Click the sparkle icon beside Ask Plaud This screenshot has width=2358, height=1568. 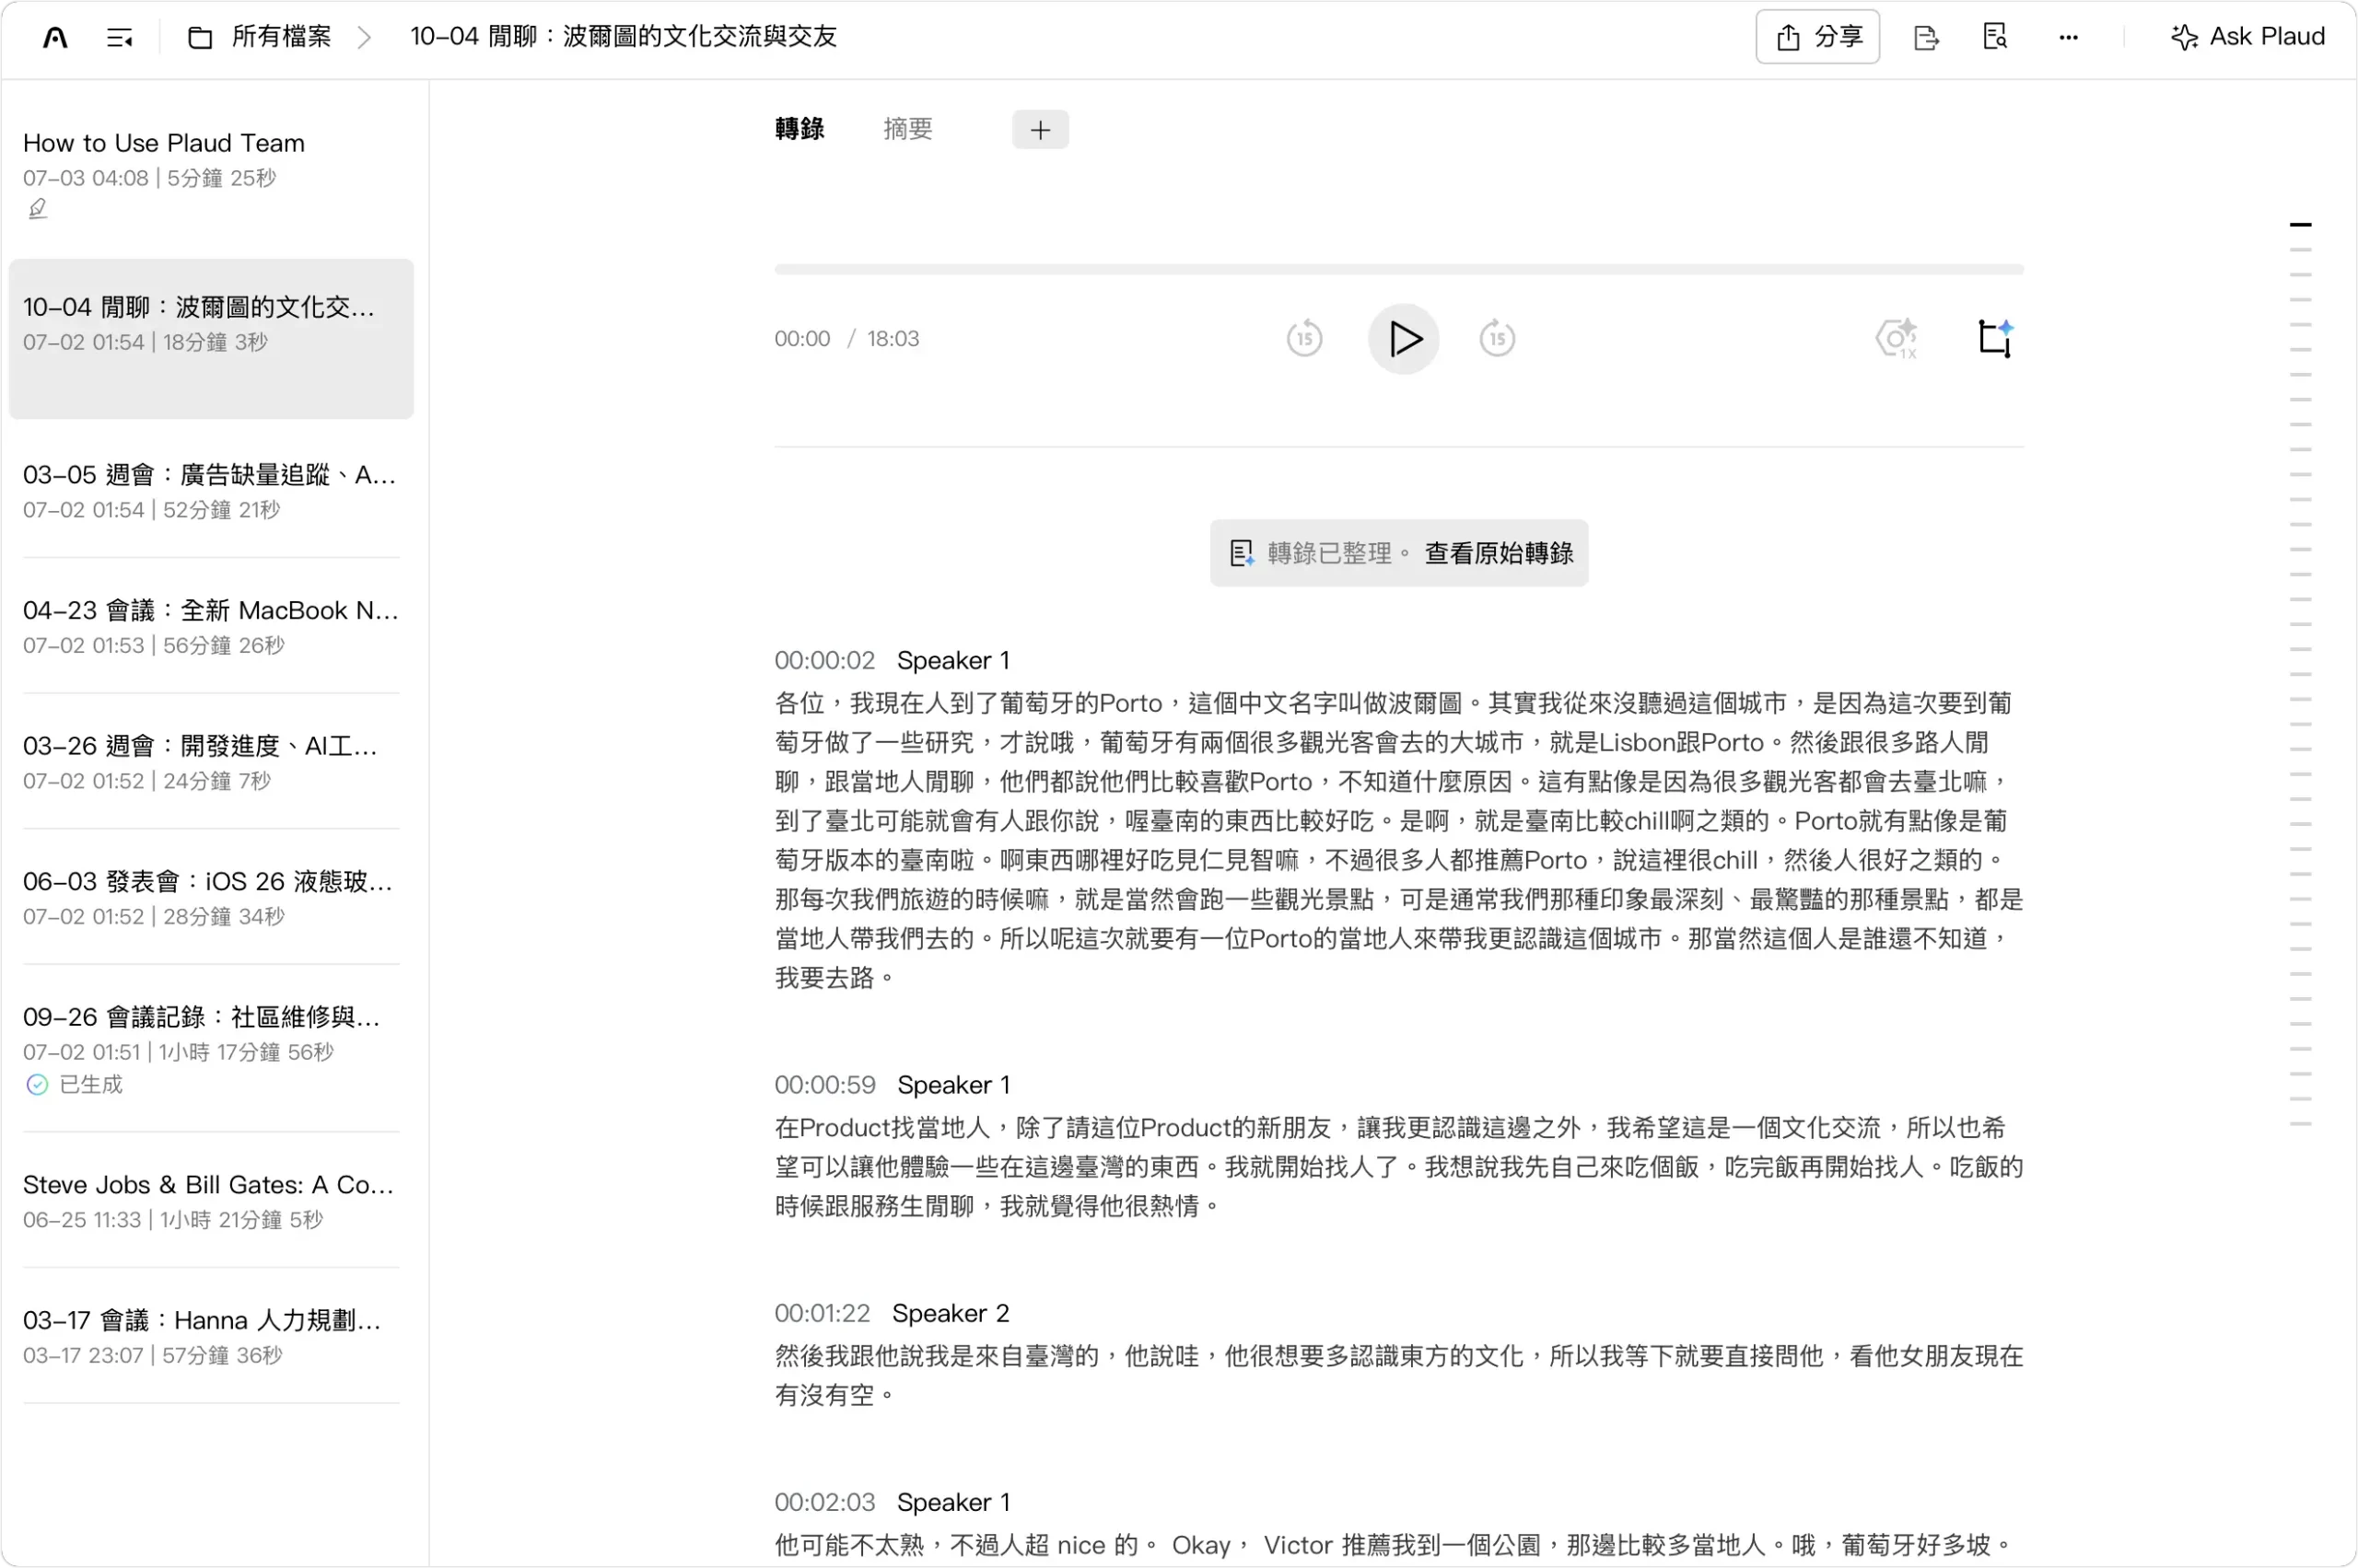2184,37
